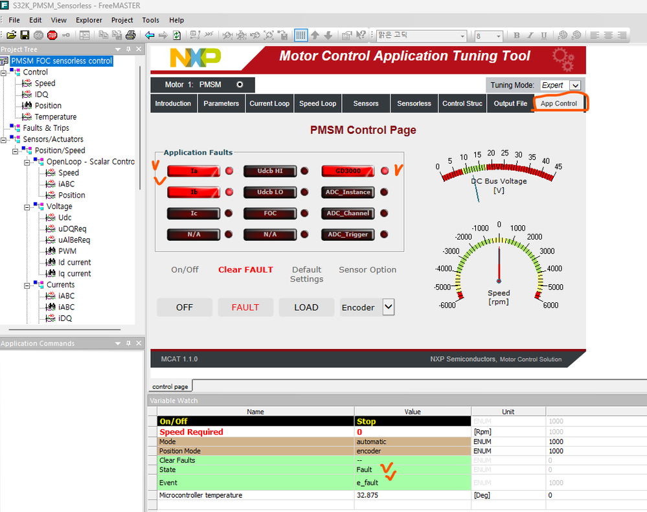
Task: Align text left in toolbar
Action: pos(595,36)
